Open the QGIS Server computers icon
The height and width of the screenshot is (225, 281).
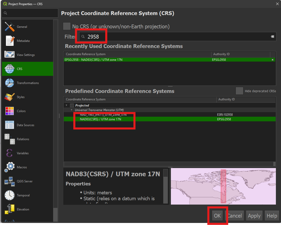9,181
